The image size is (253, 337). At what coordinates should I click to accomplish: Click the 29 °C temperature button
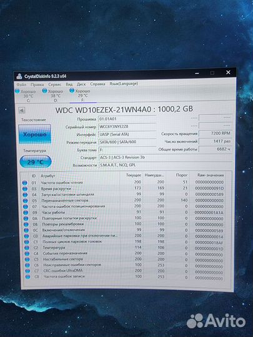pyautogui.click(x=36, y=162)
